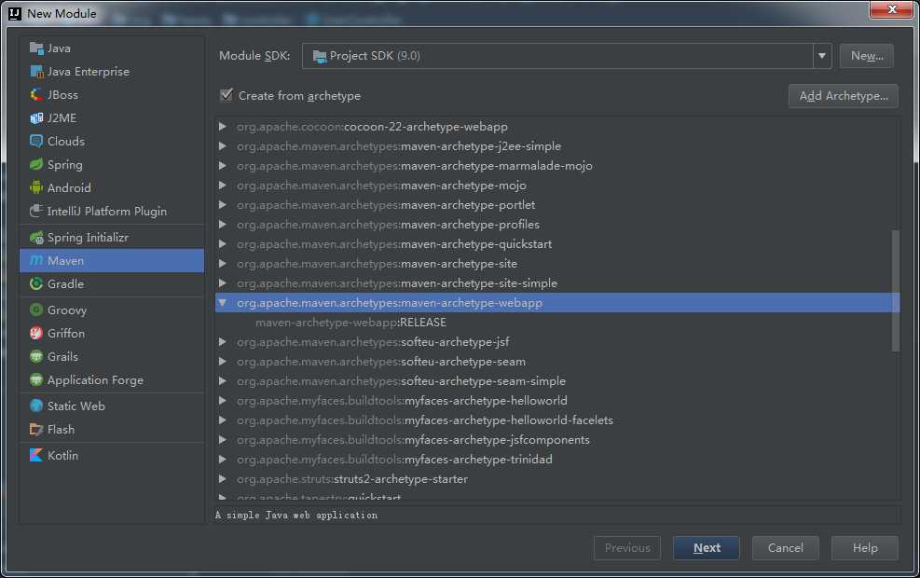Image resolution: width=920 pixels, height=578 pixels.
Task: Pick the Application Forge icon
Action: (x=36, y=380)
